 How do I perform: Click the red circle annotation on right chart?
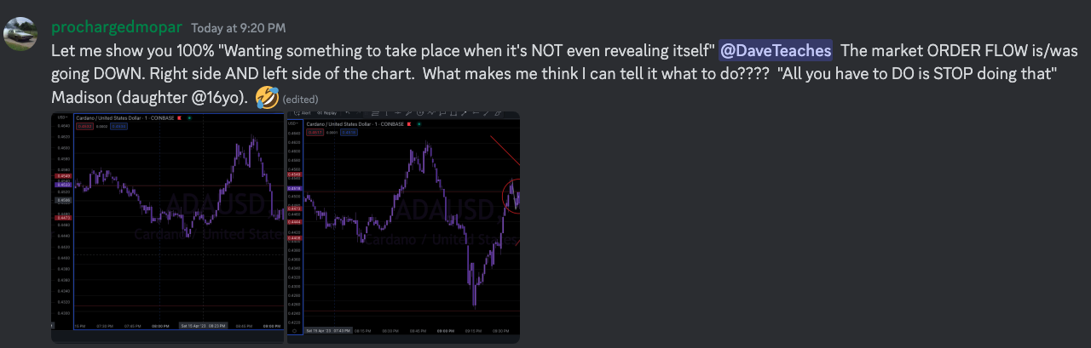coord(512,197)
